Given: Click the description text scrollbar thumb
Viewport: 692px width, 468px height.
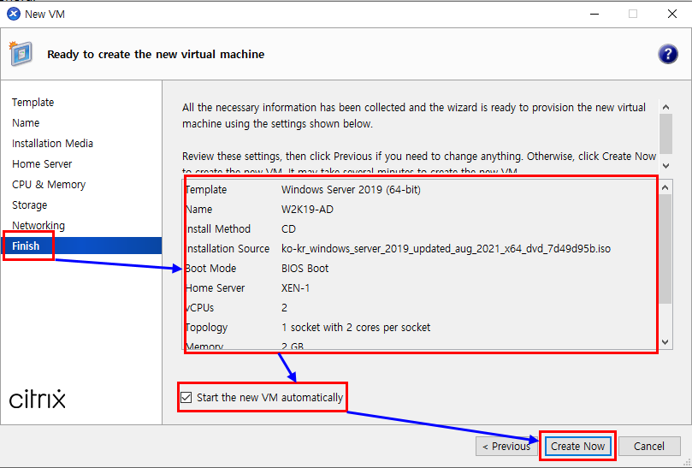Looking at the screenshot, I should (666, 133).
